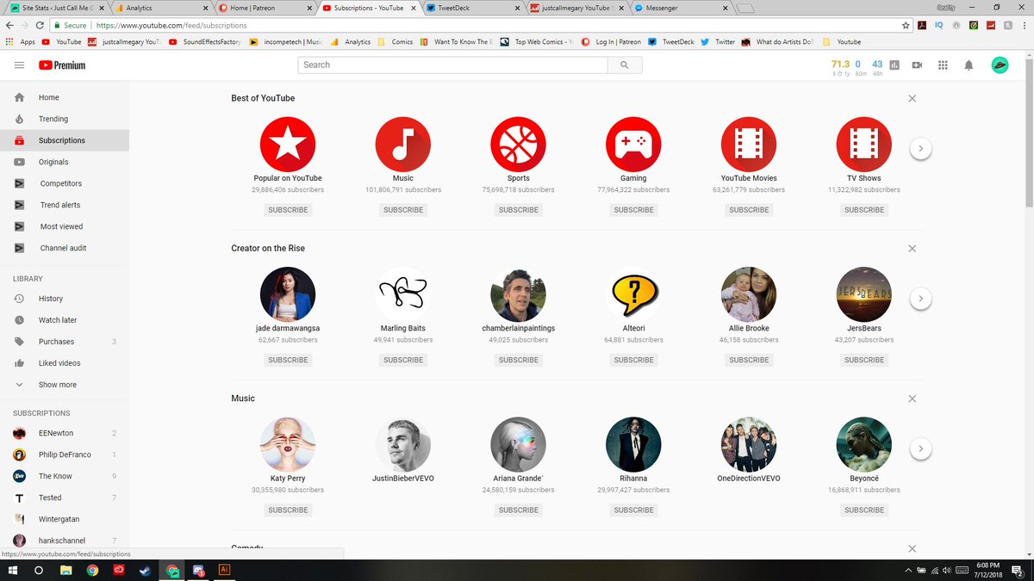This screenshot has width=1034, height=581.
Task: Open the YouTube apps grid icon
Action: coord(943,65)
